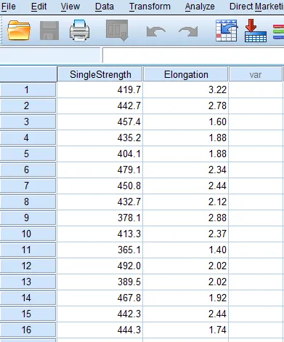
Task: Click SingleStrength cell 365.1
Action: coord(100,250)
